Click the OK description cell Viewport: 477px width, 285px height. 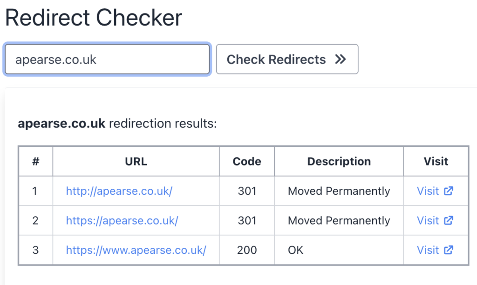(295, 250)
